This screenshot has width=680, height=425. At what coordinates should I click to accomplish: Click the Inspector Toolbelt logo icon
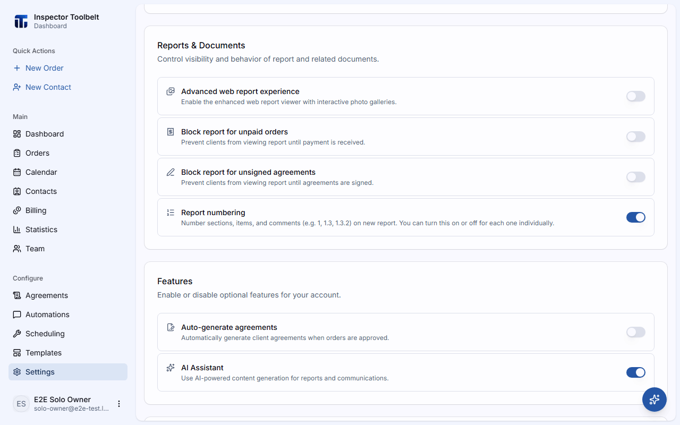coord(21,21)
